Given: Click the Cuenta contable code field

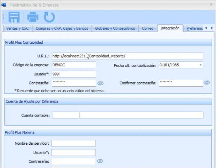Looking at the screenshot, I should [x=65, y=115].
